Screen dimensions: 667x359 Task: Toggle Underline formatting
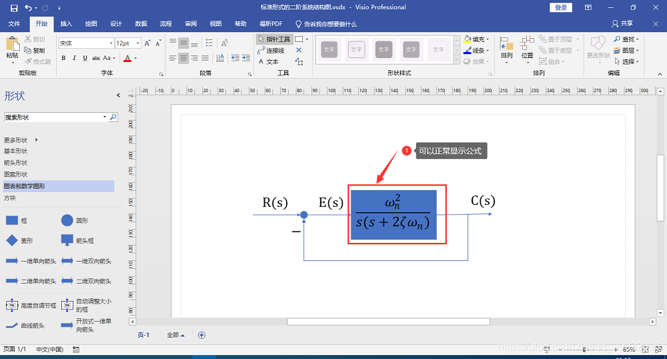click(85, 58)
